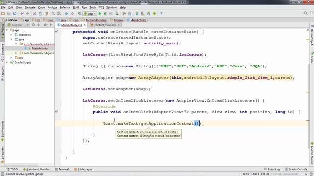
Task: Select MainActivity in project tree
Action: click(x=39, y=48)
